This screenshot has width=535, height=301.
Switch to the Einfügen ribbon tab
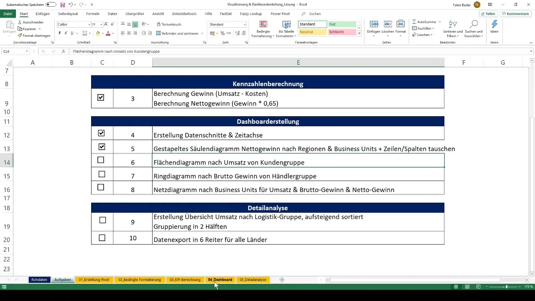[43, 14]
